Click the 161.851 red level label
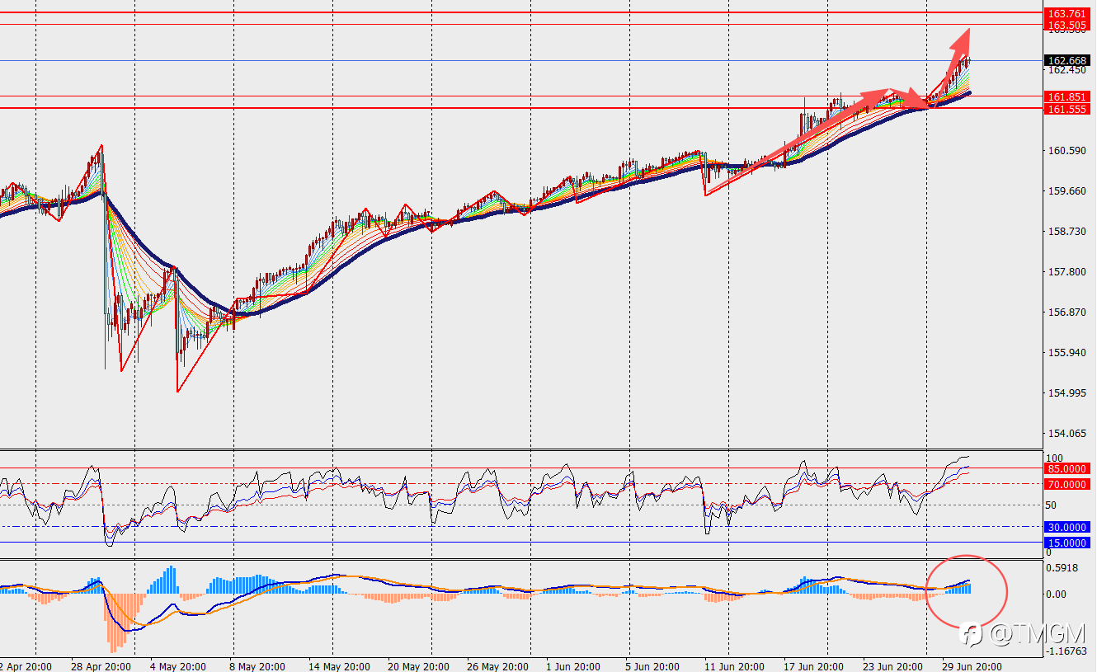 point(1066,97)
